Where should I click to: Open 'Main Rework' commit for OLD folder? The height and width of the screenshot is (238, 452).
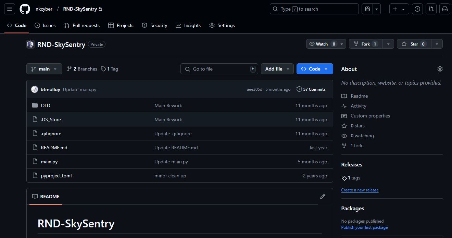[x=168, y=105]
